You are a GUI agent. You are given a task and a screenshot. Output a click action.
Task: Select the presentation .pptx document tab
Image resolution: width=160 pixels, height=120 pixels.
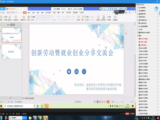17,9
